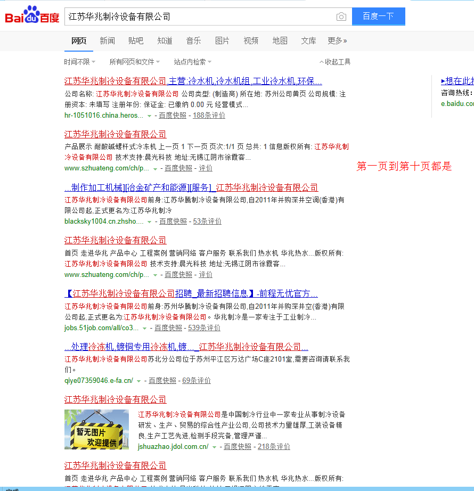Screen dimensions: 474x491
Task: Go to the 知道 tab
Action: 165,40
